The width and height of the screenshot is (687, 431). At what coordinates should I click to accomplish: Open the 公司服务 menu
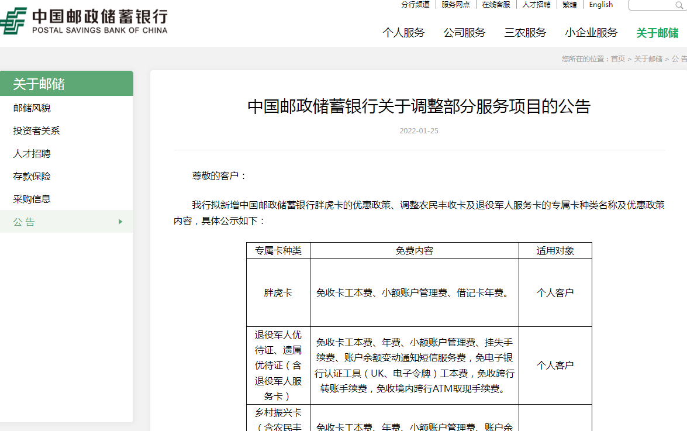464,33
